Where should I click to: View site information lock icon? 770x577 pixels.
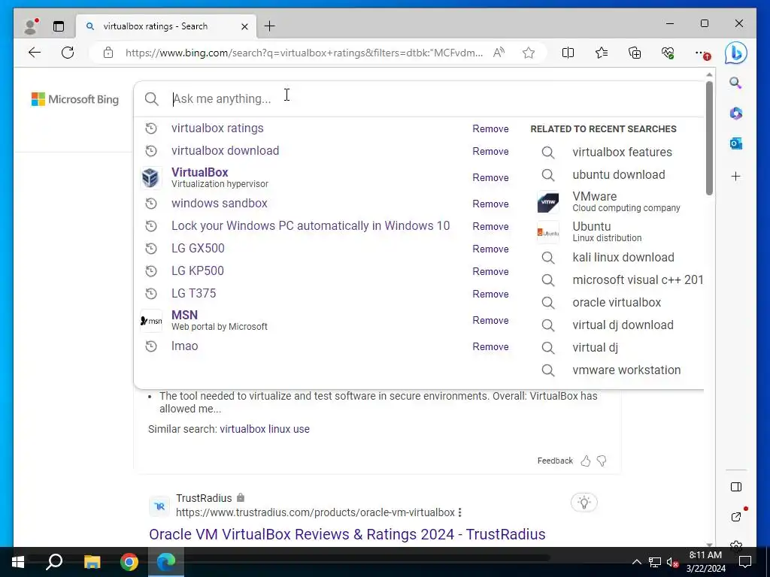108,53
